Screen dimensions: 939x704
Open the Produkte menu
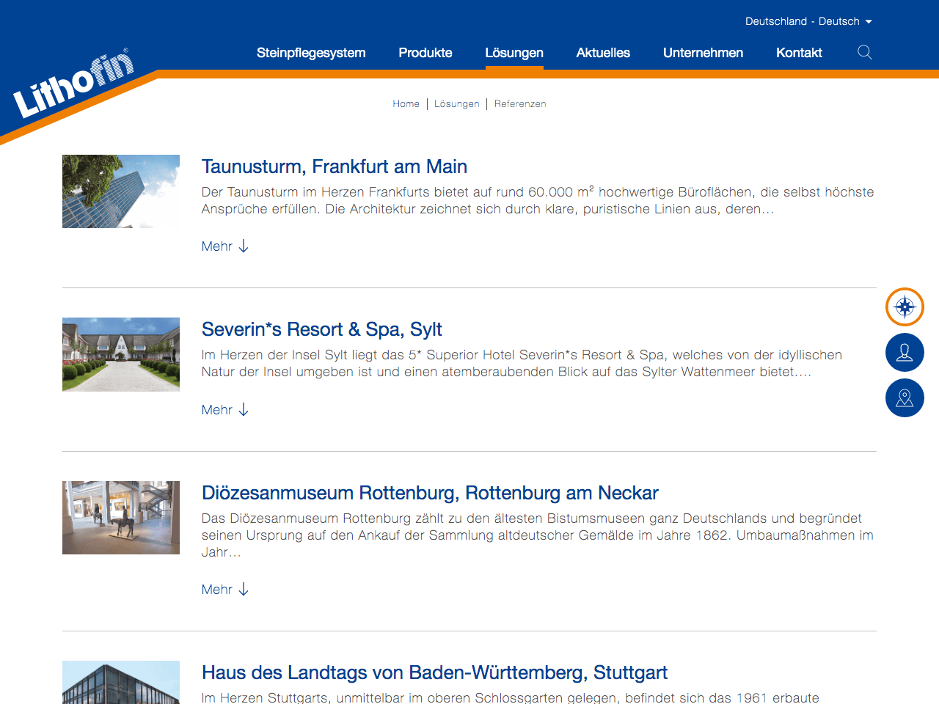[425, 53]
